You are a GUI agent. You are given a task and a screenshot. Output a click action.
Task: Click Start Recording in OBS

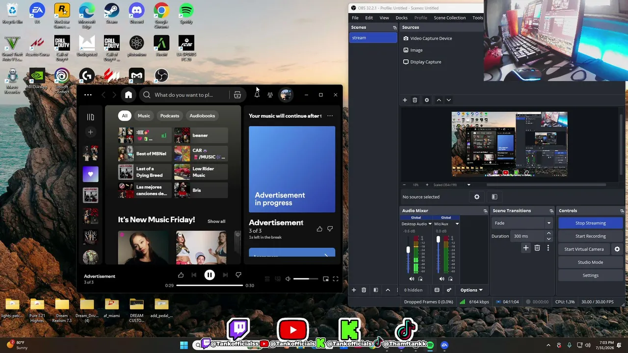point(590,236)
